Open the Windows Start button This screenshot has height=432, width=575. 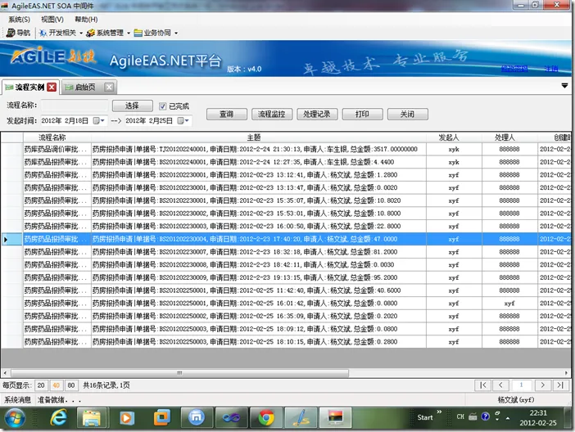point(15,418)
